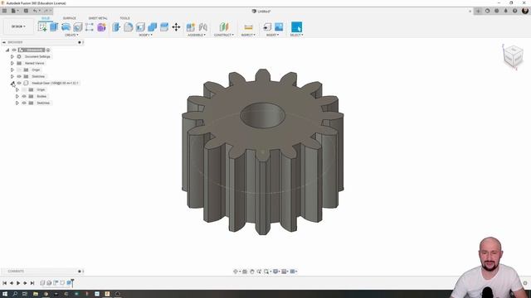Expand the Named Views node

(12, 63)
